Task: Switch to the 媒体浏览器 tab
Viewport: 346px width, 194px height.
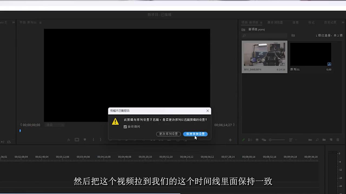Action: coord(275,22)
